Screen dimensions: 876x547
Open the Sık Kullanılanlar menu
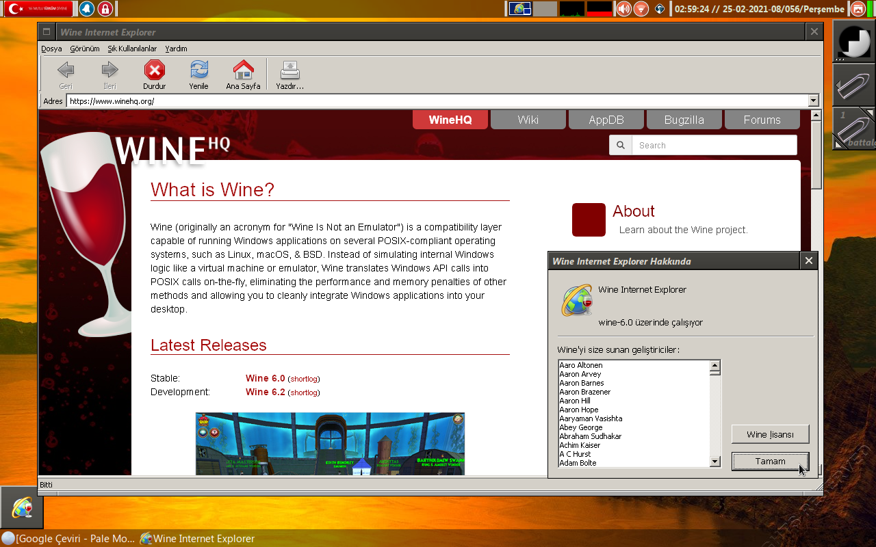132,49
